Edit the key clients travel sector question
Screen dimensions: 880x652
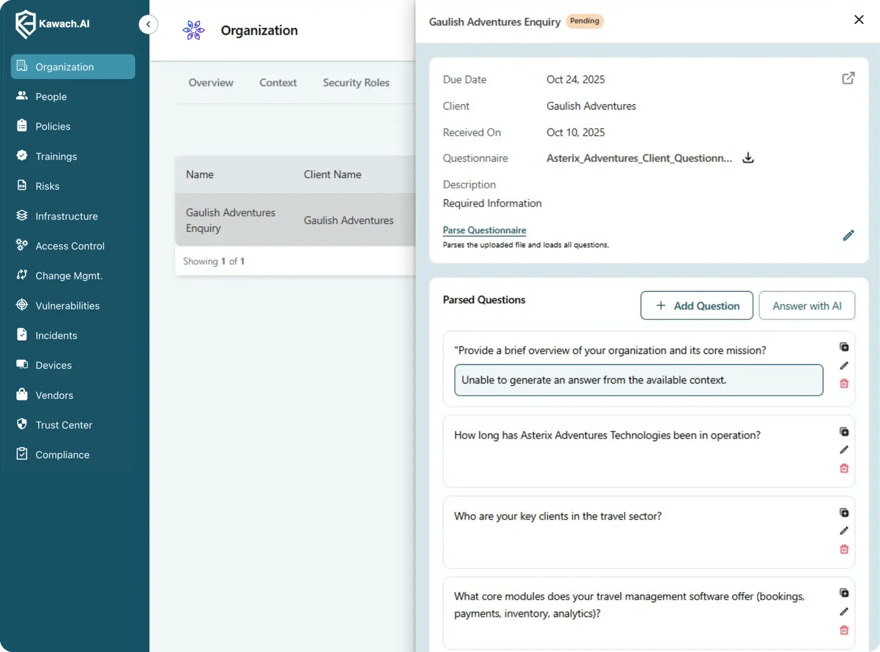coord(844,531)
